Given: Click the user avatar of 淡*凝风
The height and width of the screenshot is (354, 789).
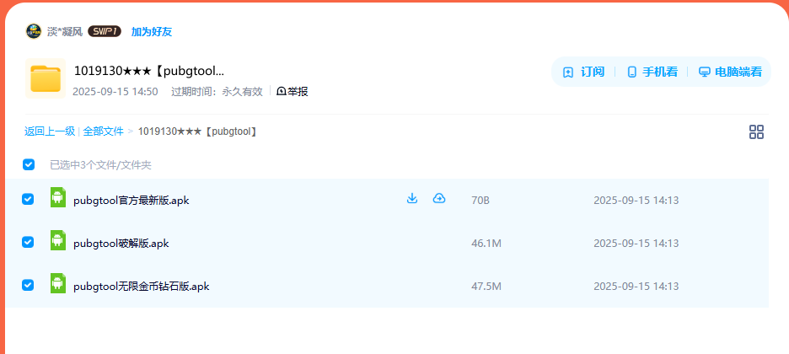Looking at the screenshot, I should click(x=33, y=31).
